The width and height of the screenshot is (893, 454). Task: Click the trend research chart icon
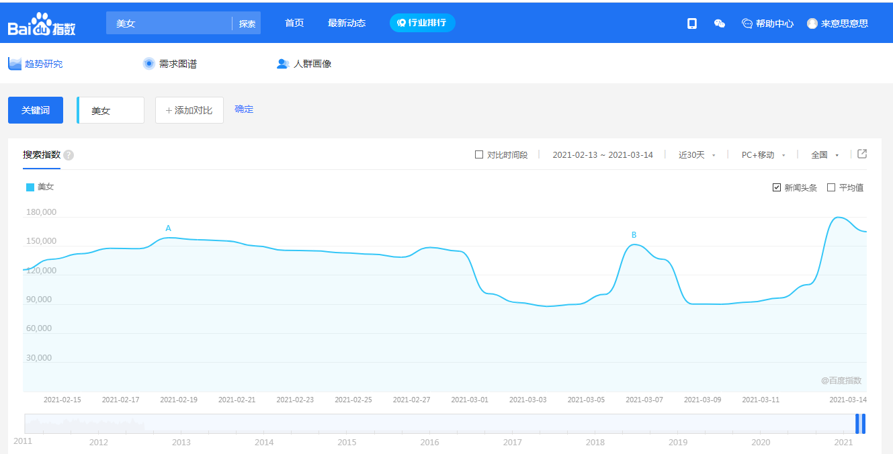coord(15,64)
